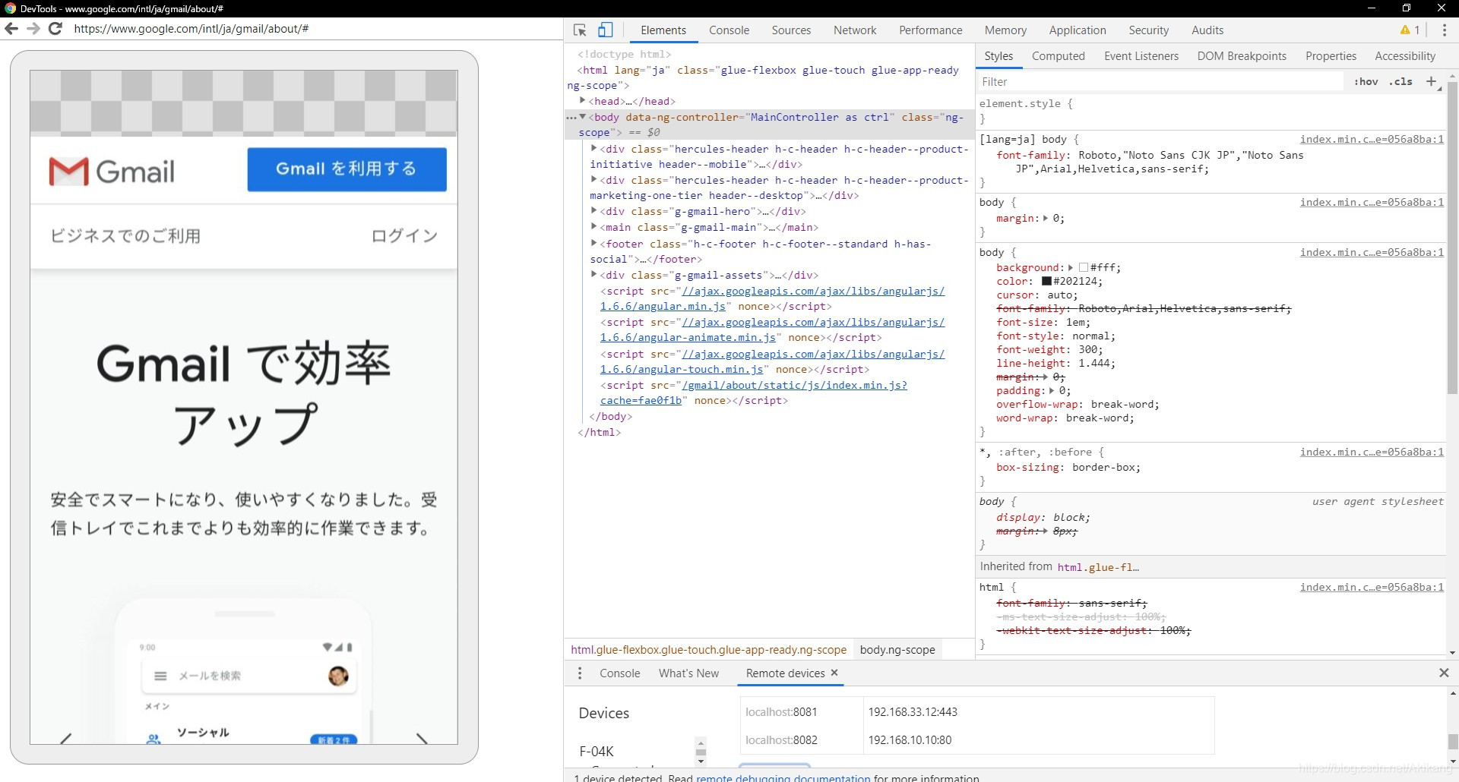The height and width of the screenshot is (782, 1459).
Task: Open the DOM Breakpoints tab
Action: [x=1242, y=56]
